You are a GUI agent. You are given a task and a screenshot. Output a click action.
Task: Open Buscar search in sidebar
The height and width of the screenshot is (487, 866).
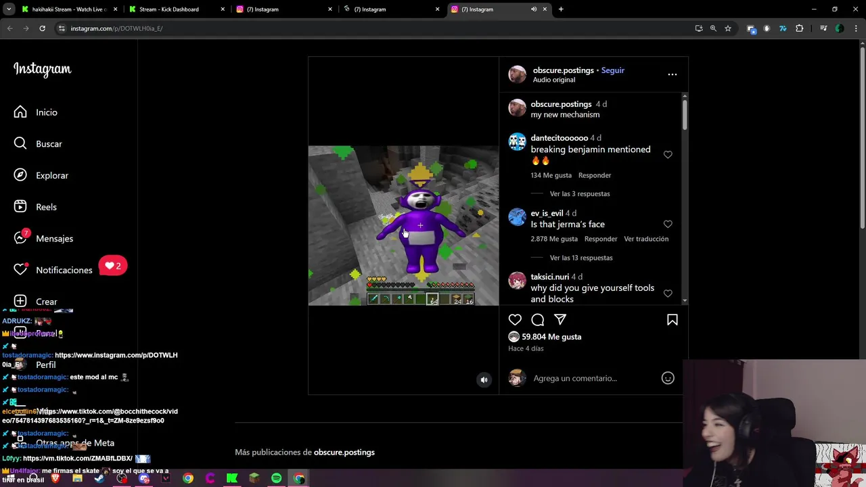pos(38,143)
